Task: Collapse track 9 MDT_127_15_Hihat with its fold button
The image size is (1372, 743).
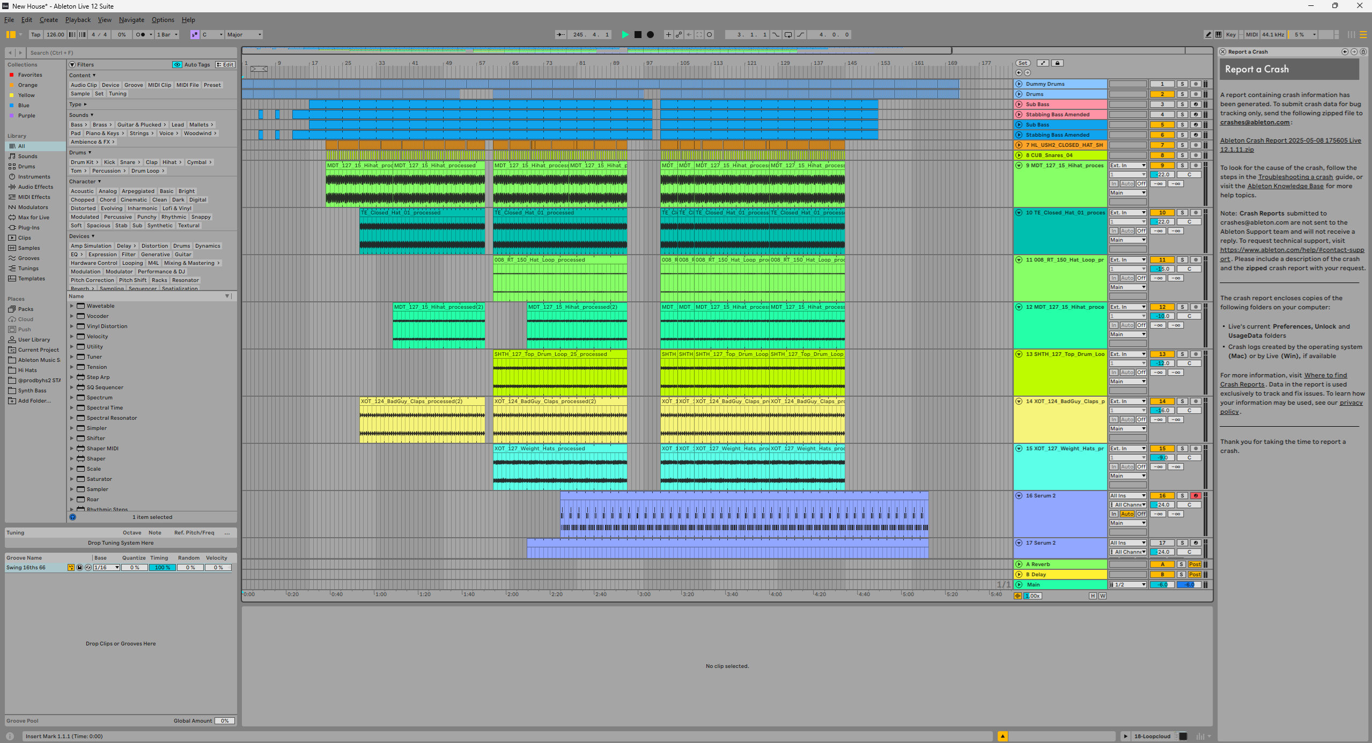Action: click(1019, 166)
